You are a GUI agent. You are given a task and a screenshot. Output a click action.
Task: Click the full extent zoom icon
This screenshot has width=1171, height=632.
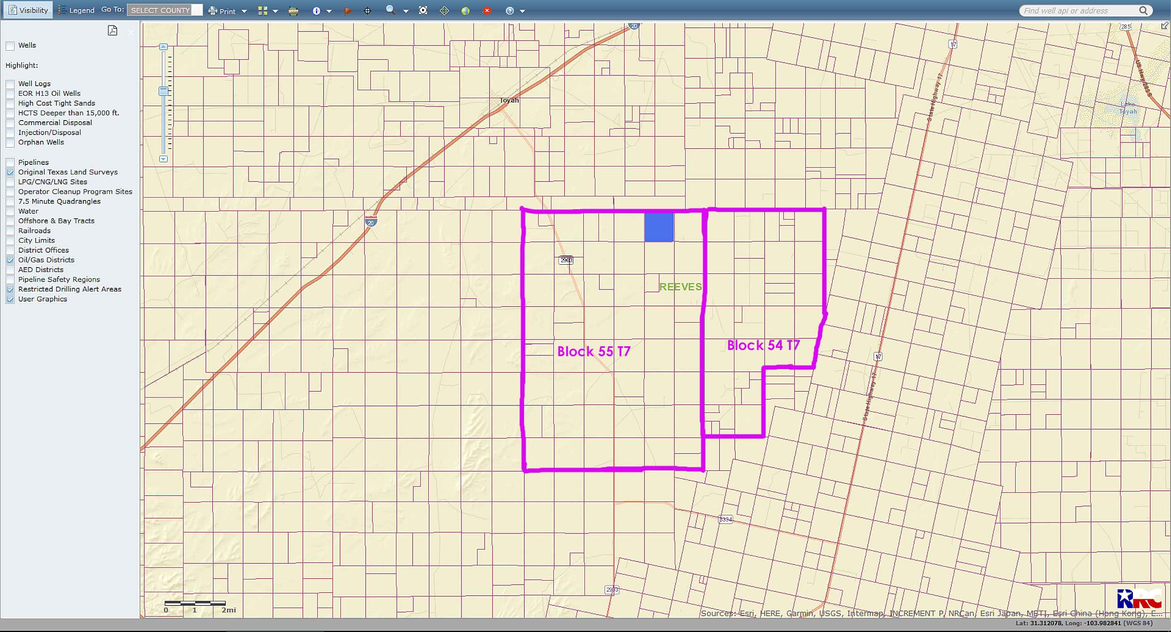pos(423,10)
